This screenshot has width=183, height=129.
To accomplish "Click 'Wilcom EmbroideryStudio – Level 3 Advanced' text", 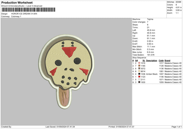I will [22, 6].
